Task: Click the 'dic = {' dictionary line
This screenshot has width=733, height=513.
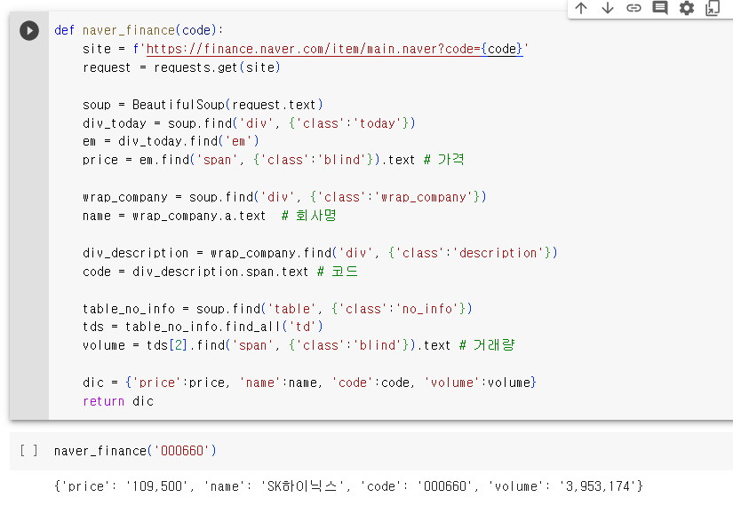Action: pos(309,383)
